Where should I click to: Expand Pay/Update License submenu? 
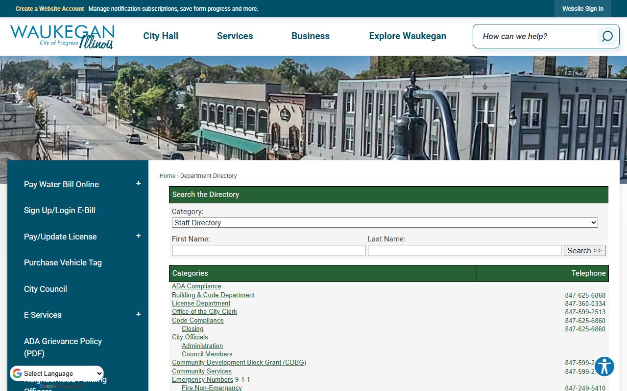pos(138,236)
